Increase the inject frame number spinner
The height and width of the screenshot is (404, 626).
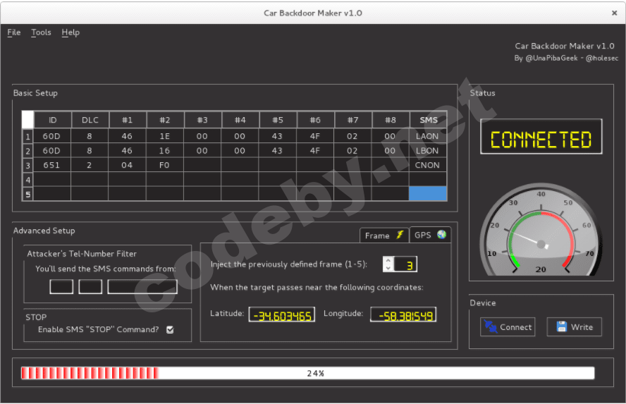pos(388,260)
